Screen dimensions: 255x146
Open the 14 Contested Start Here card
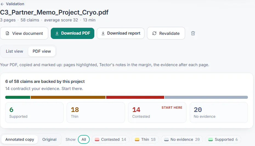point(157,113)
